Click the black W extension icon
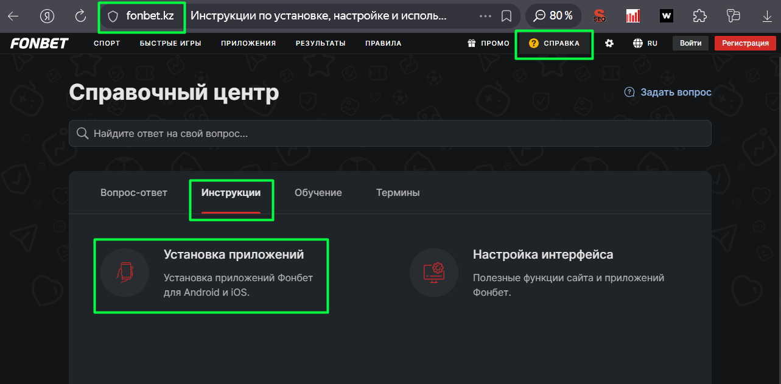The width and height of the screenshot is (781, 384). tap(667, 16)
